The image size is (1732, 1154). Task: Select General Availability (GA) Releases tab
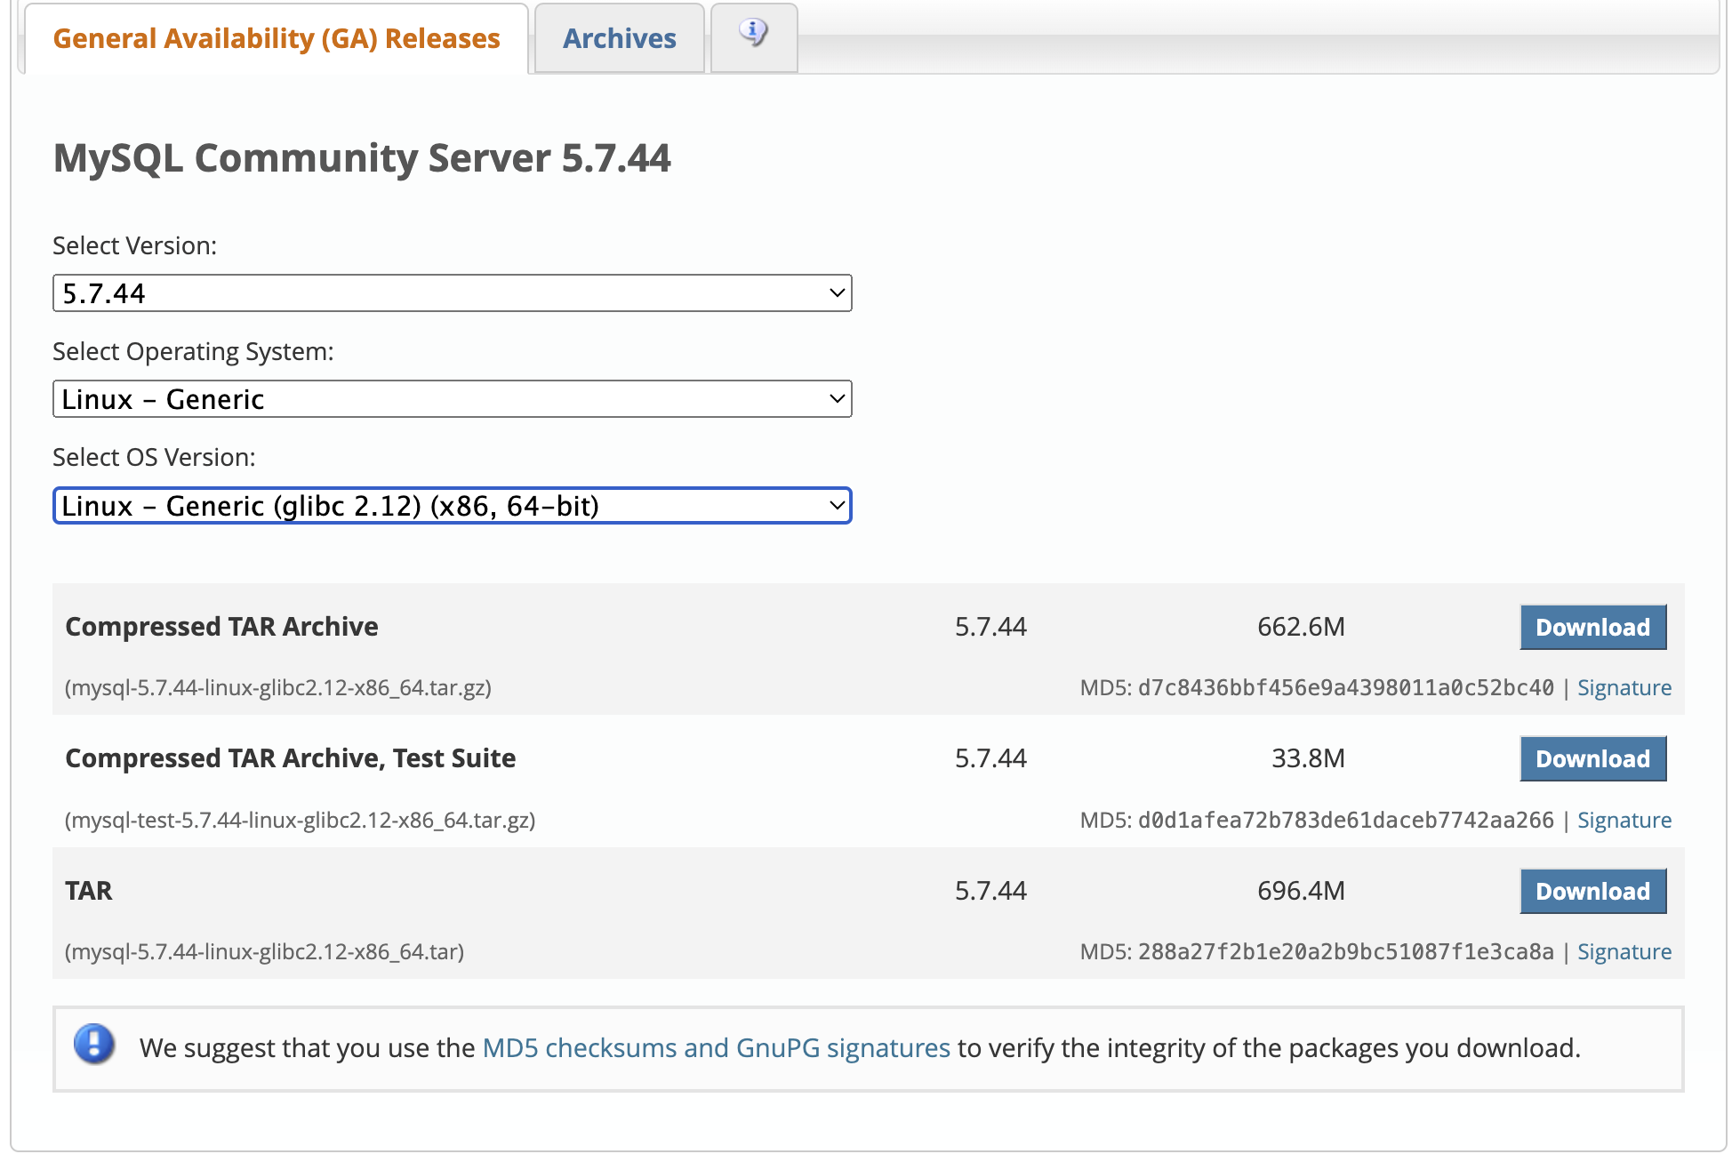277,39
